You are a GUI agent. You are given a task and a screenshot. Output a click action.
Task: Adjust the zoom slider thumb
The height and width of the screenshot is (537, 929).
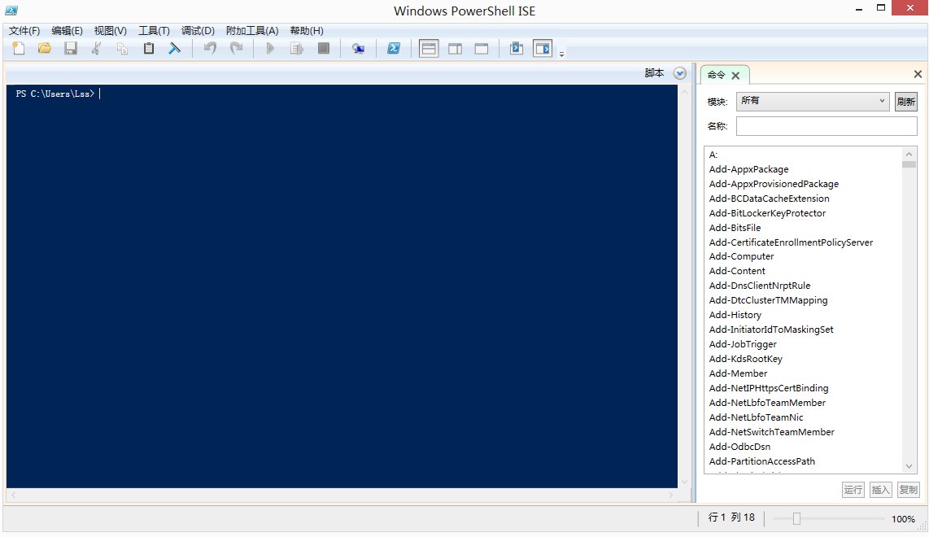click(x=797, y=518)
